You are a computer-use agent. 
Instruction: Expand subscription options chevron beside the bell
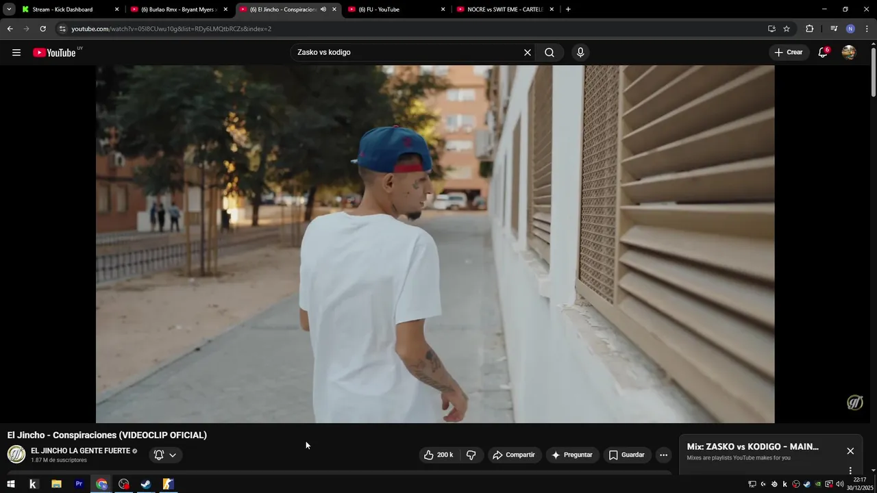point(173,455)
